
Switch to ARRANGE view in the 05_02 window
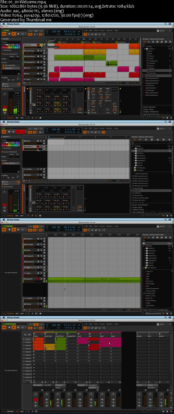pyautogui.click(x=10, y=411)
